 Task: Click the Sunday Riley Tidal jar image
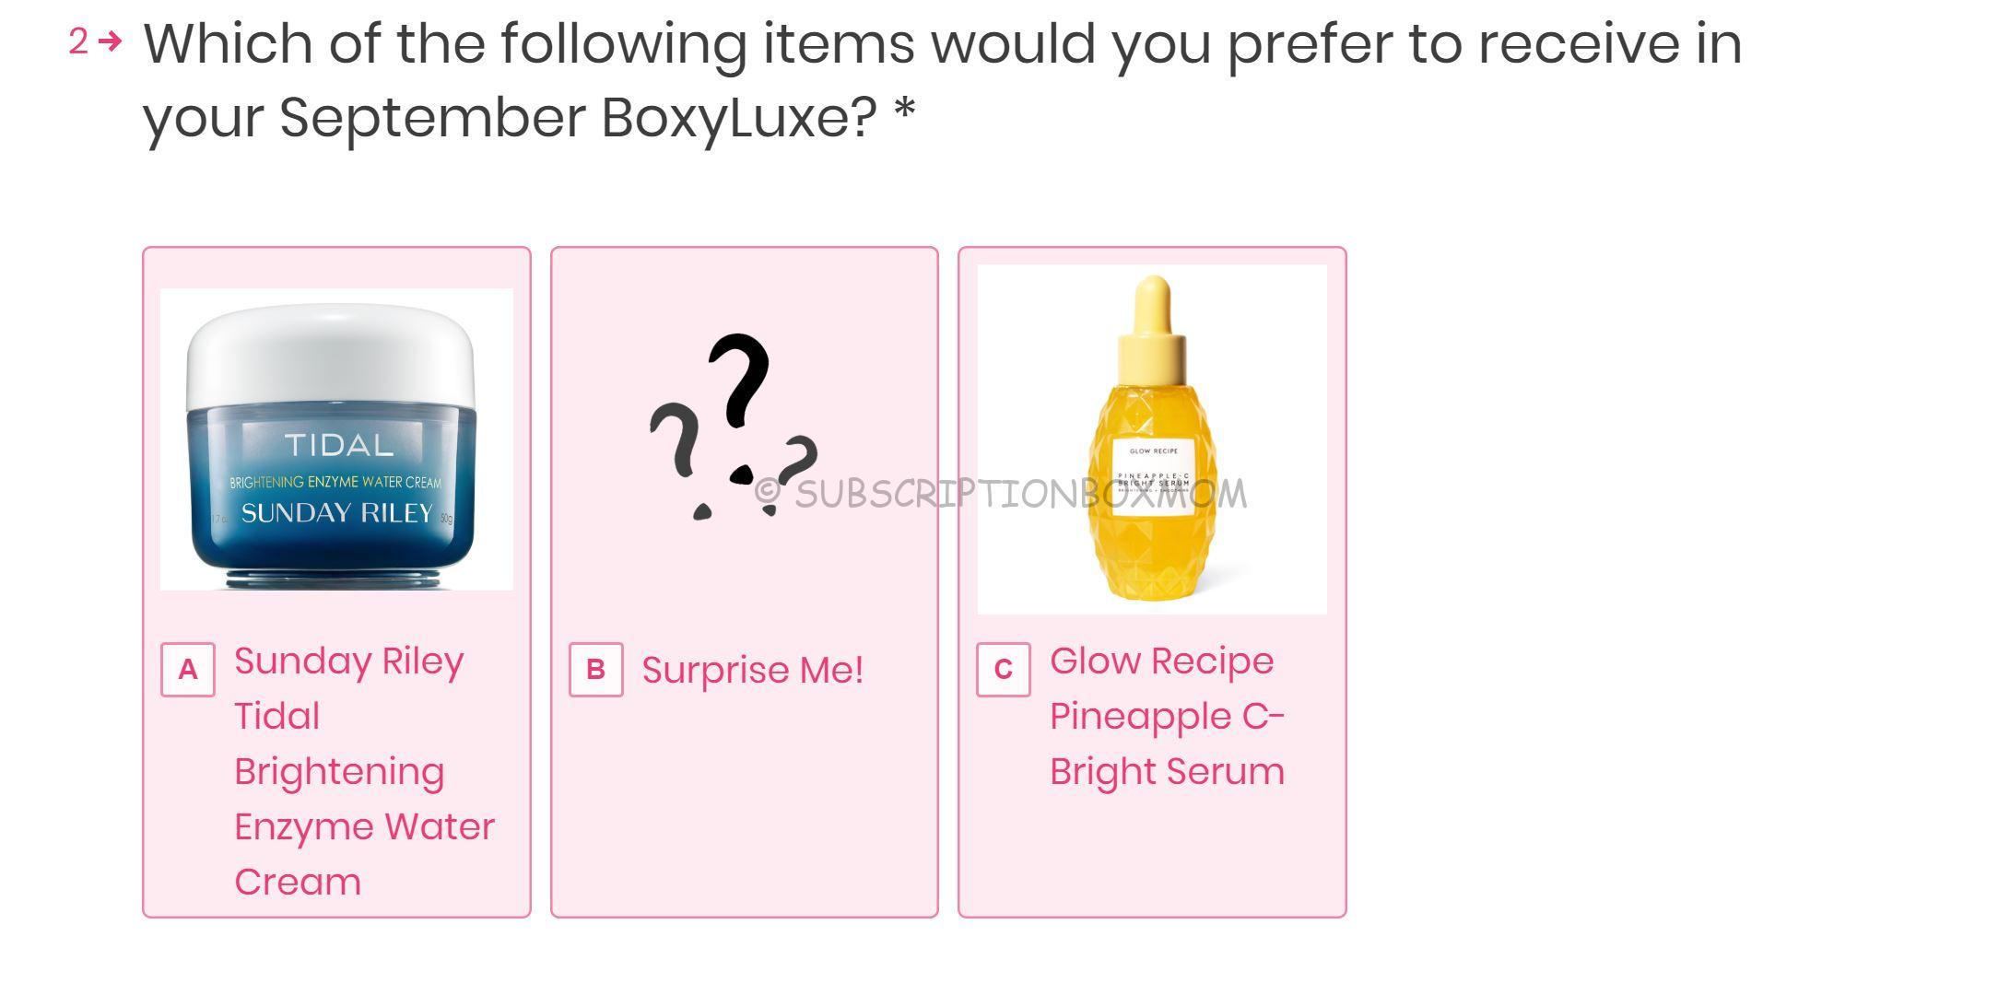pos(336,439)
